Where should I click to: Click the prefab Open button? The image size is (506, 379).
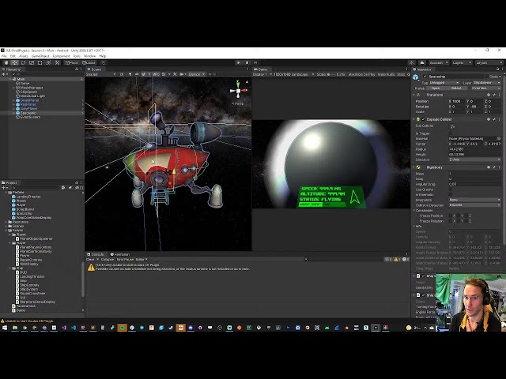436,88
